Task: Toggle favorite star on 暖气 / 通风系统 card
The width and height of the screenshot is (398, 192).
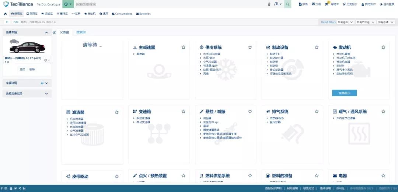Action: pyautogui.click(x=383, y=112)
